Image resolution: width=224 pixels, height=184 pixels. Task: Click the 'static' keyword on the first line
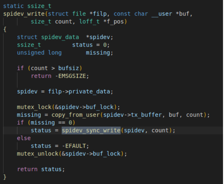tap(13, 6)
